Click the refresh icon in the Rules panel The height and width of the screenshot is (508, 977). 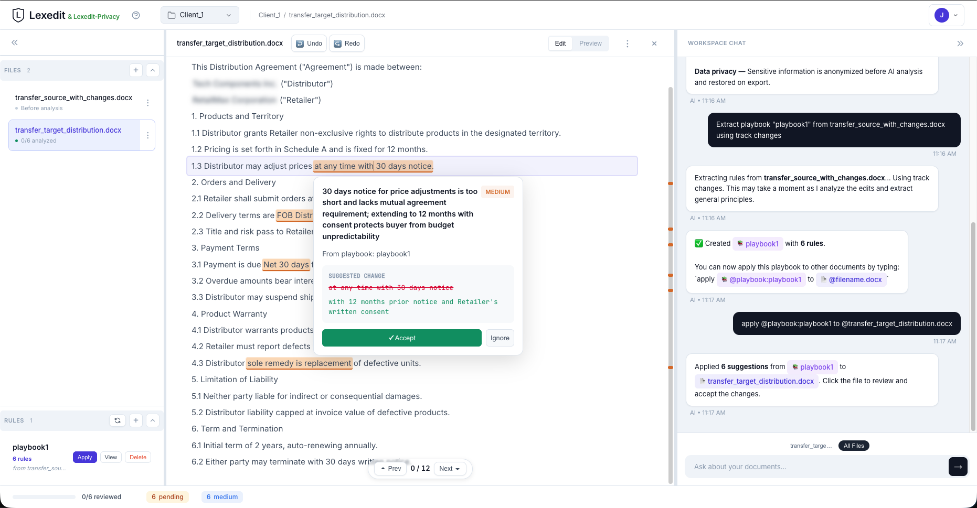(118, 420)
